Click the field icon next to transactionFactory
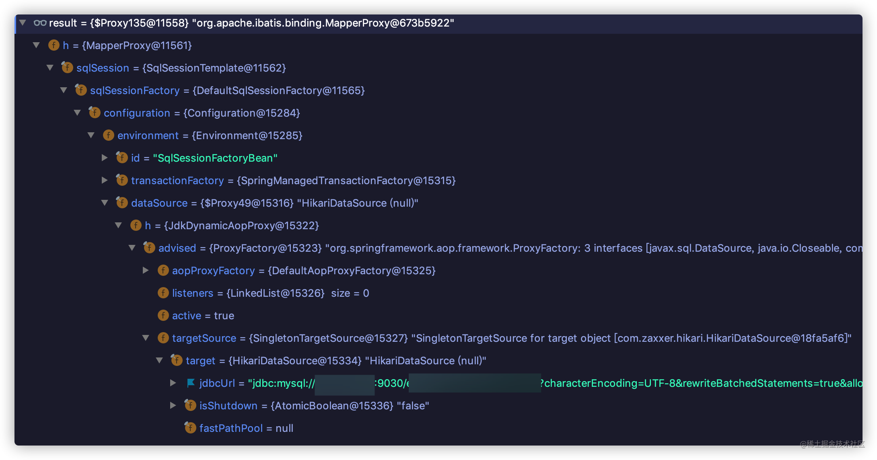The height and width of the screenshot is (460, 877). coord(122,180)
